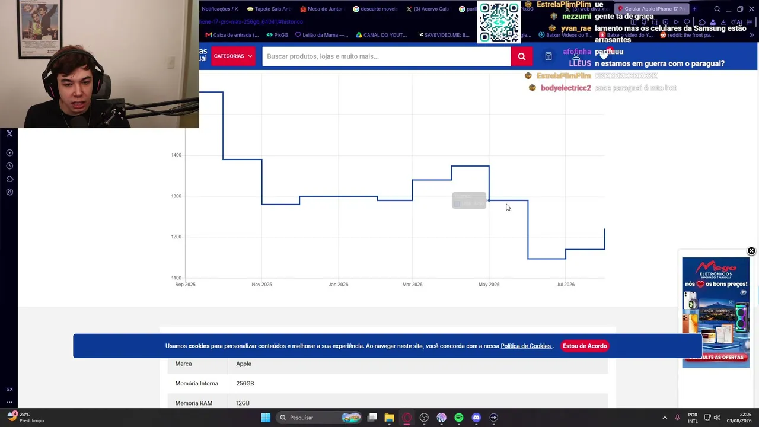Open the player icon in Opera sidebar
This screenshot has height=427, width=759.
(x=9, y=153)
